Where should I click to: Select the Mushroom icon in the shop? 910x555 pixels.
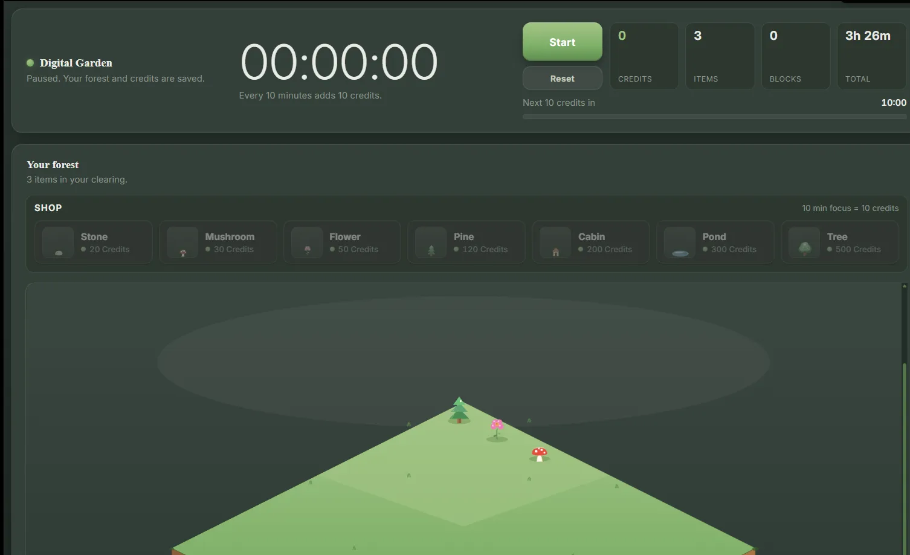[x=182, y=242]
